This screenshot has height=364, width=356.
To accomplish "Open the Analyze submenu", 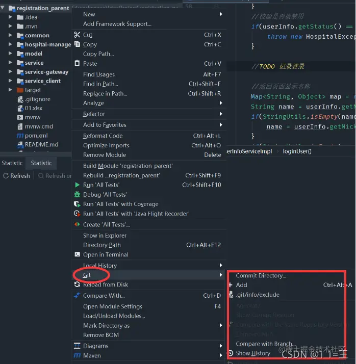I will pyautogui.click(x=149, y=103).
